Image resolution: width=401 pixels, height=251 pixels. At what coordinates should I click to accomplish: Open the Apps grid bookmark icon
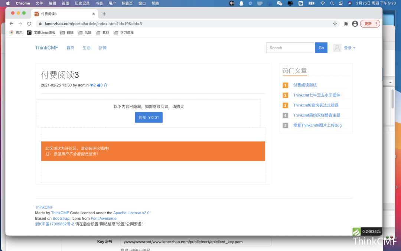12,33
